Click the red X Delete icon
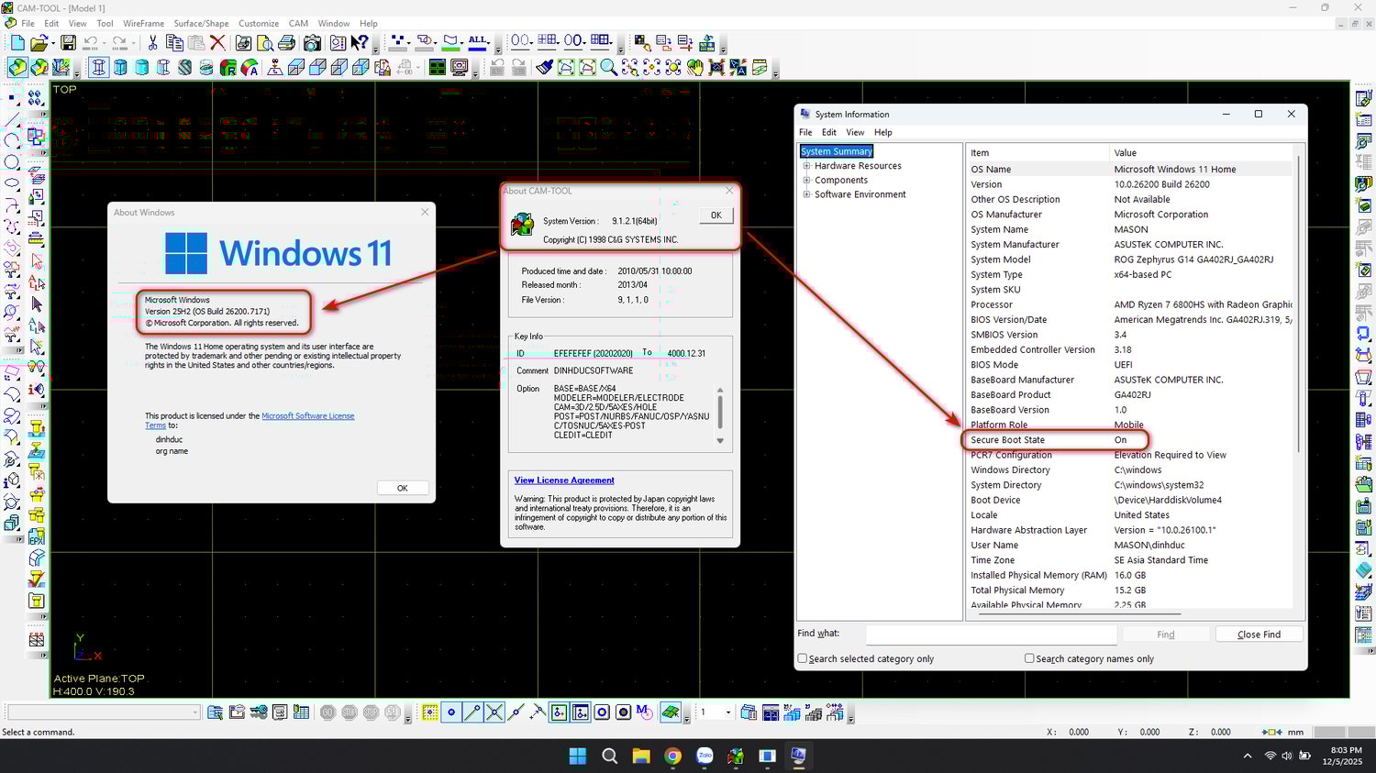 tap(217, 43)
